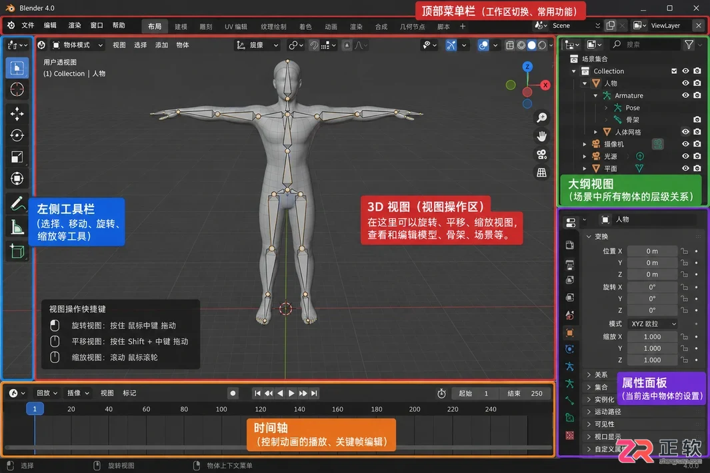Screen dimensions: 710x473
Task: Hide the Armature eye icon
Action: point(685,95)
